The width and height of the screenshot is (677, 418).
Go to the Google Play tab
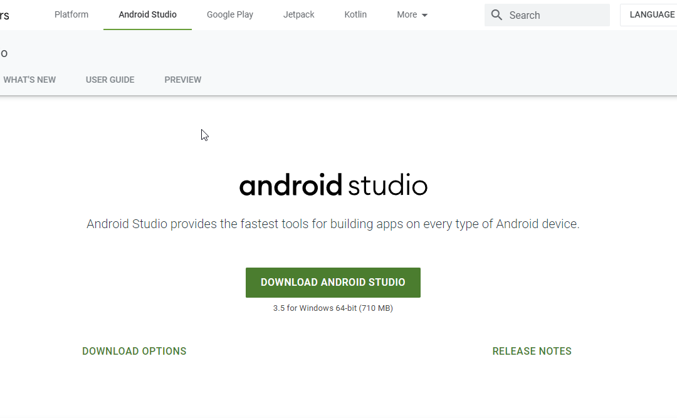point(229,14)
